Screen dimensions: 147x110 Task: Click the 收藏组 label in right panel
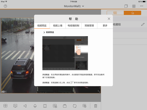[x=117, y=24]
